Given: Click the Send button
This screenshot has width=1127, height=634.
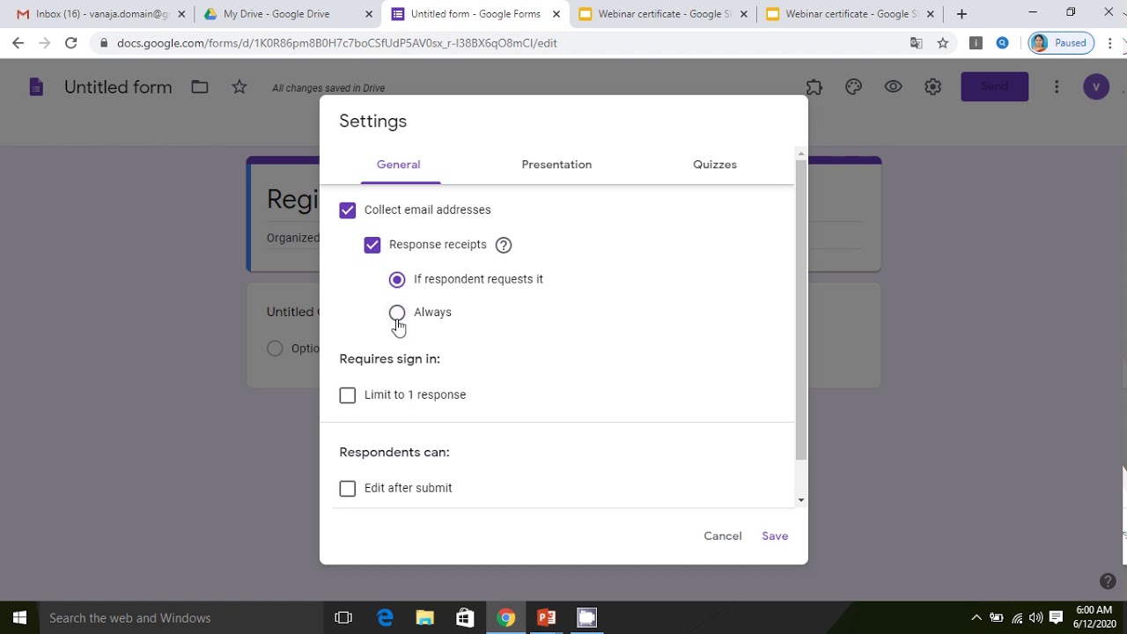Looking at the screenshot, I should 994,86.
